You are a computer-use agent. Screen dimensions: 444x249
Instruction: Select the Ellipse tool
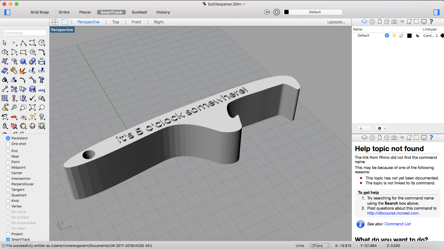pos(4,52)
